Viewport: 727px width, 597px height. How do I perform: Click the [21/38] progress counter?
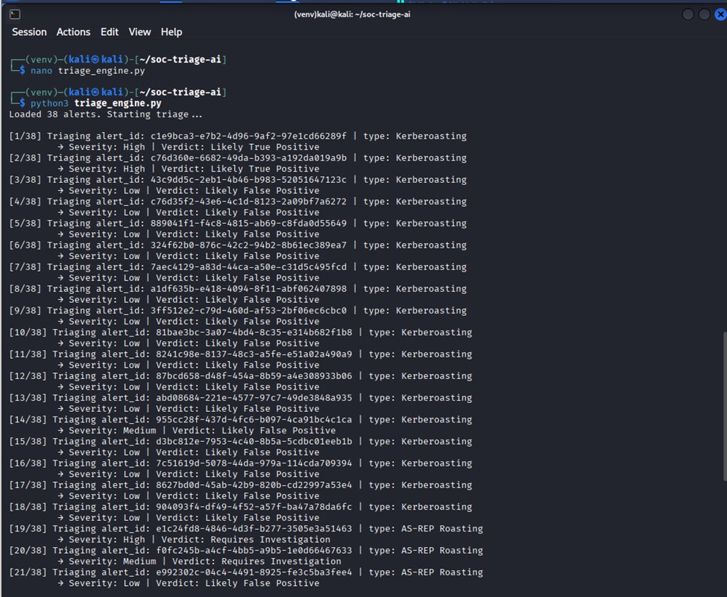[x=28, y=572]
